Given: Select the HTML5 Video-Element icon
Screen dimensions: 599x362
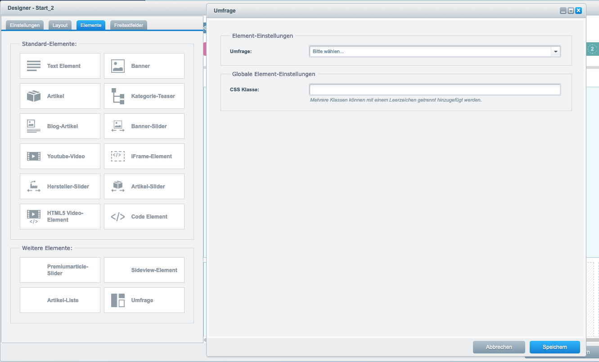Looking at the screenshot, I should point(34,217).
